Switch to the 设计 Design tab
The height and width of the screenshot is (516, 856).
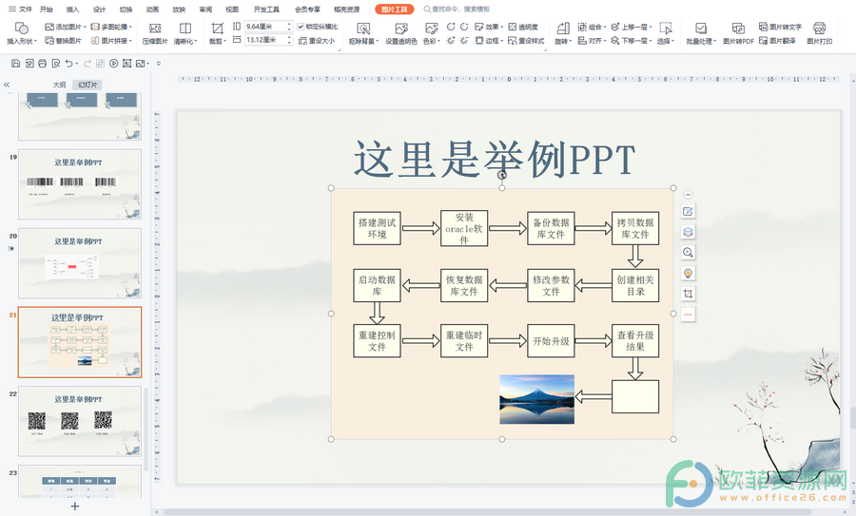(99, 10)
